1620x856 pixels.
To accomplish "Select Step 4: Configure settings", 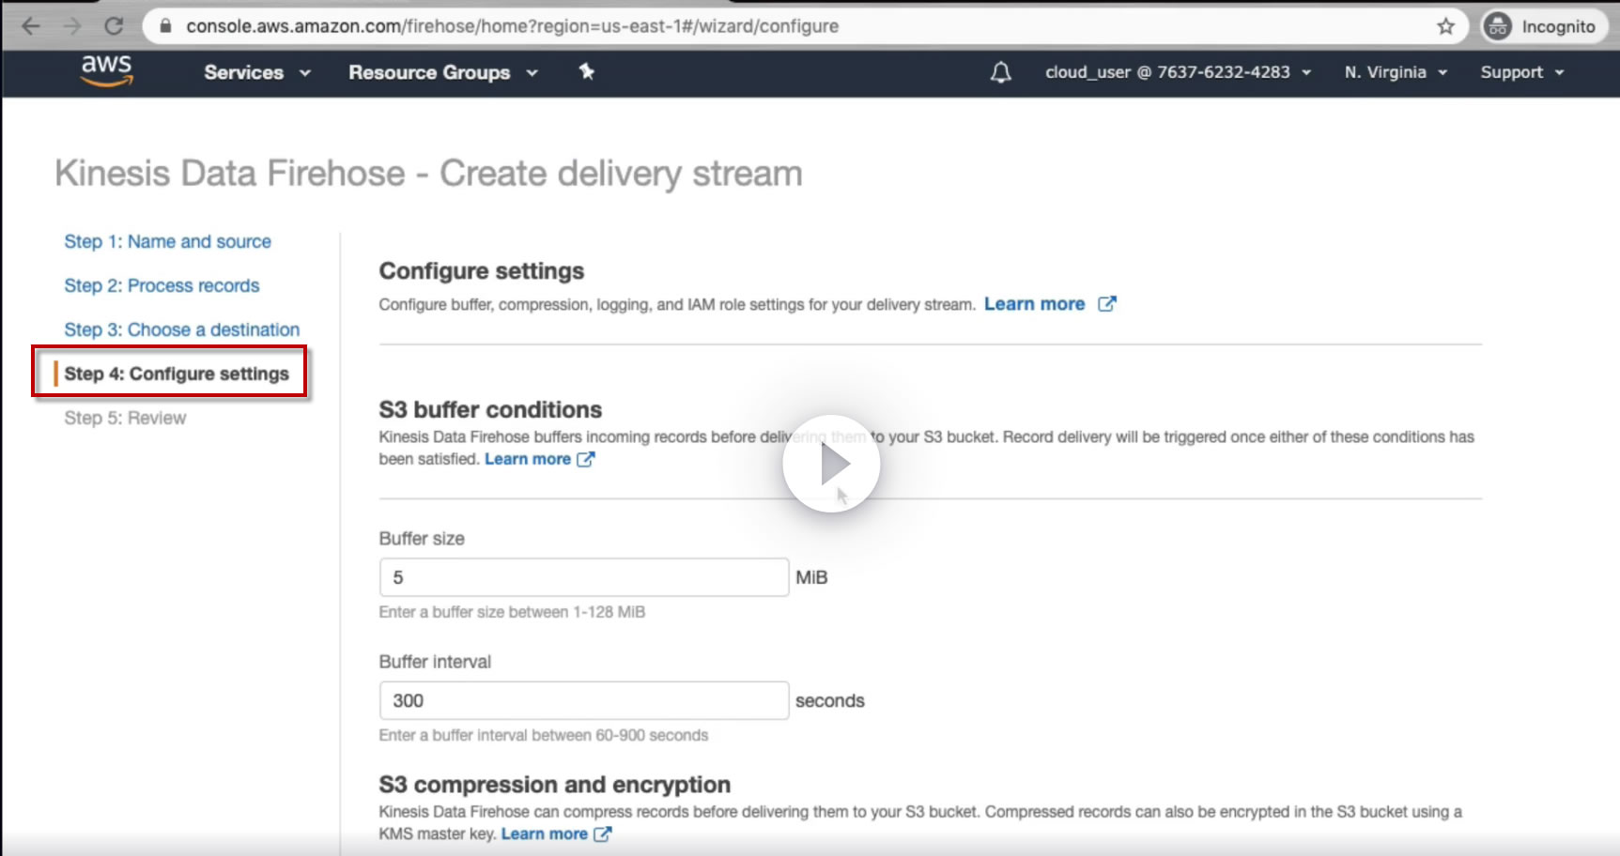I will (x=177, y=374).
